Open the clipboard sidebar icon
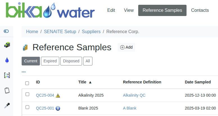The image size is (218, 116). click(7, 90)
